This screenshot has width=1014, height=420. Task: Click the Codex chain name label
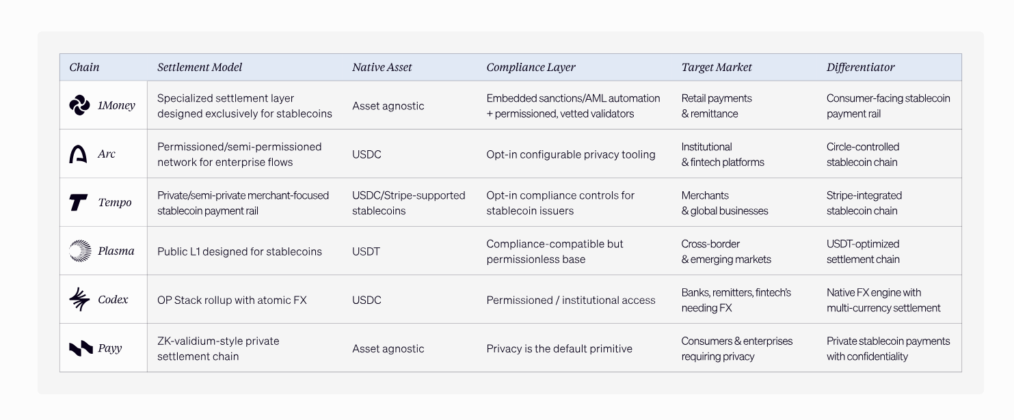click(x=113, y=300)
